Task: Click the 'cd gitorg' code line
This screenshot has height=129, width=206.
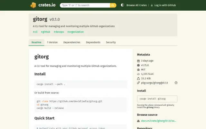Action: (42, 104)
